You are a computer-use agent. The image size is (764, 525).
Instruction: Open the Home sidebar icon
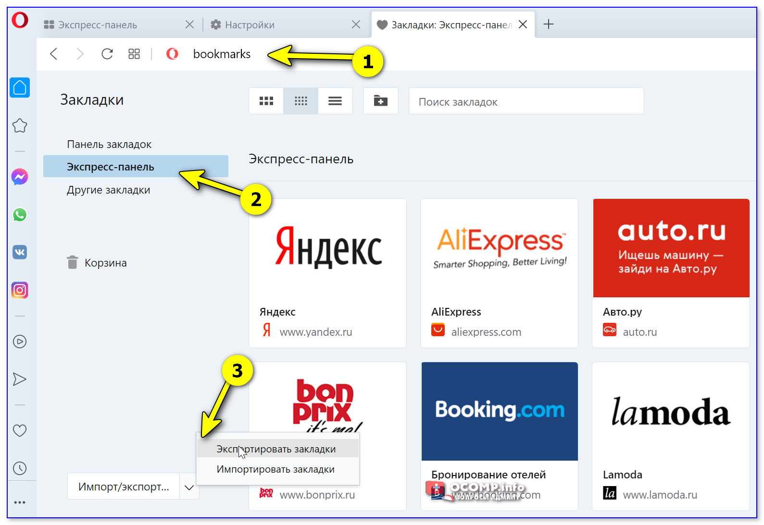coord(20,87)
